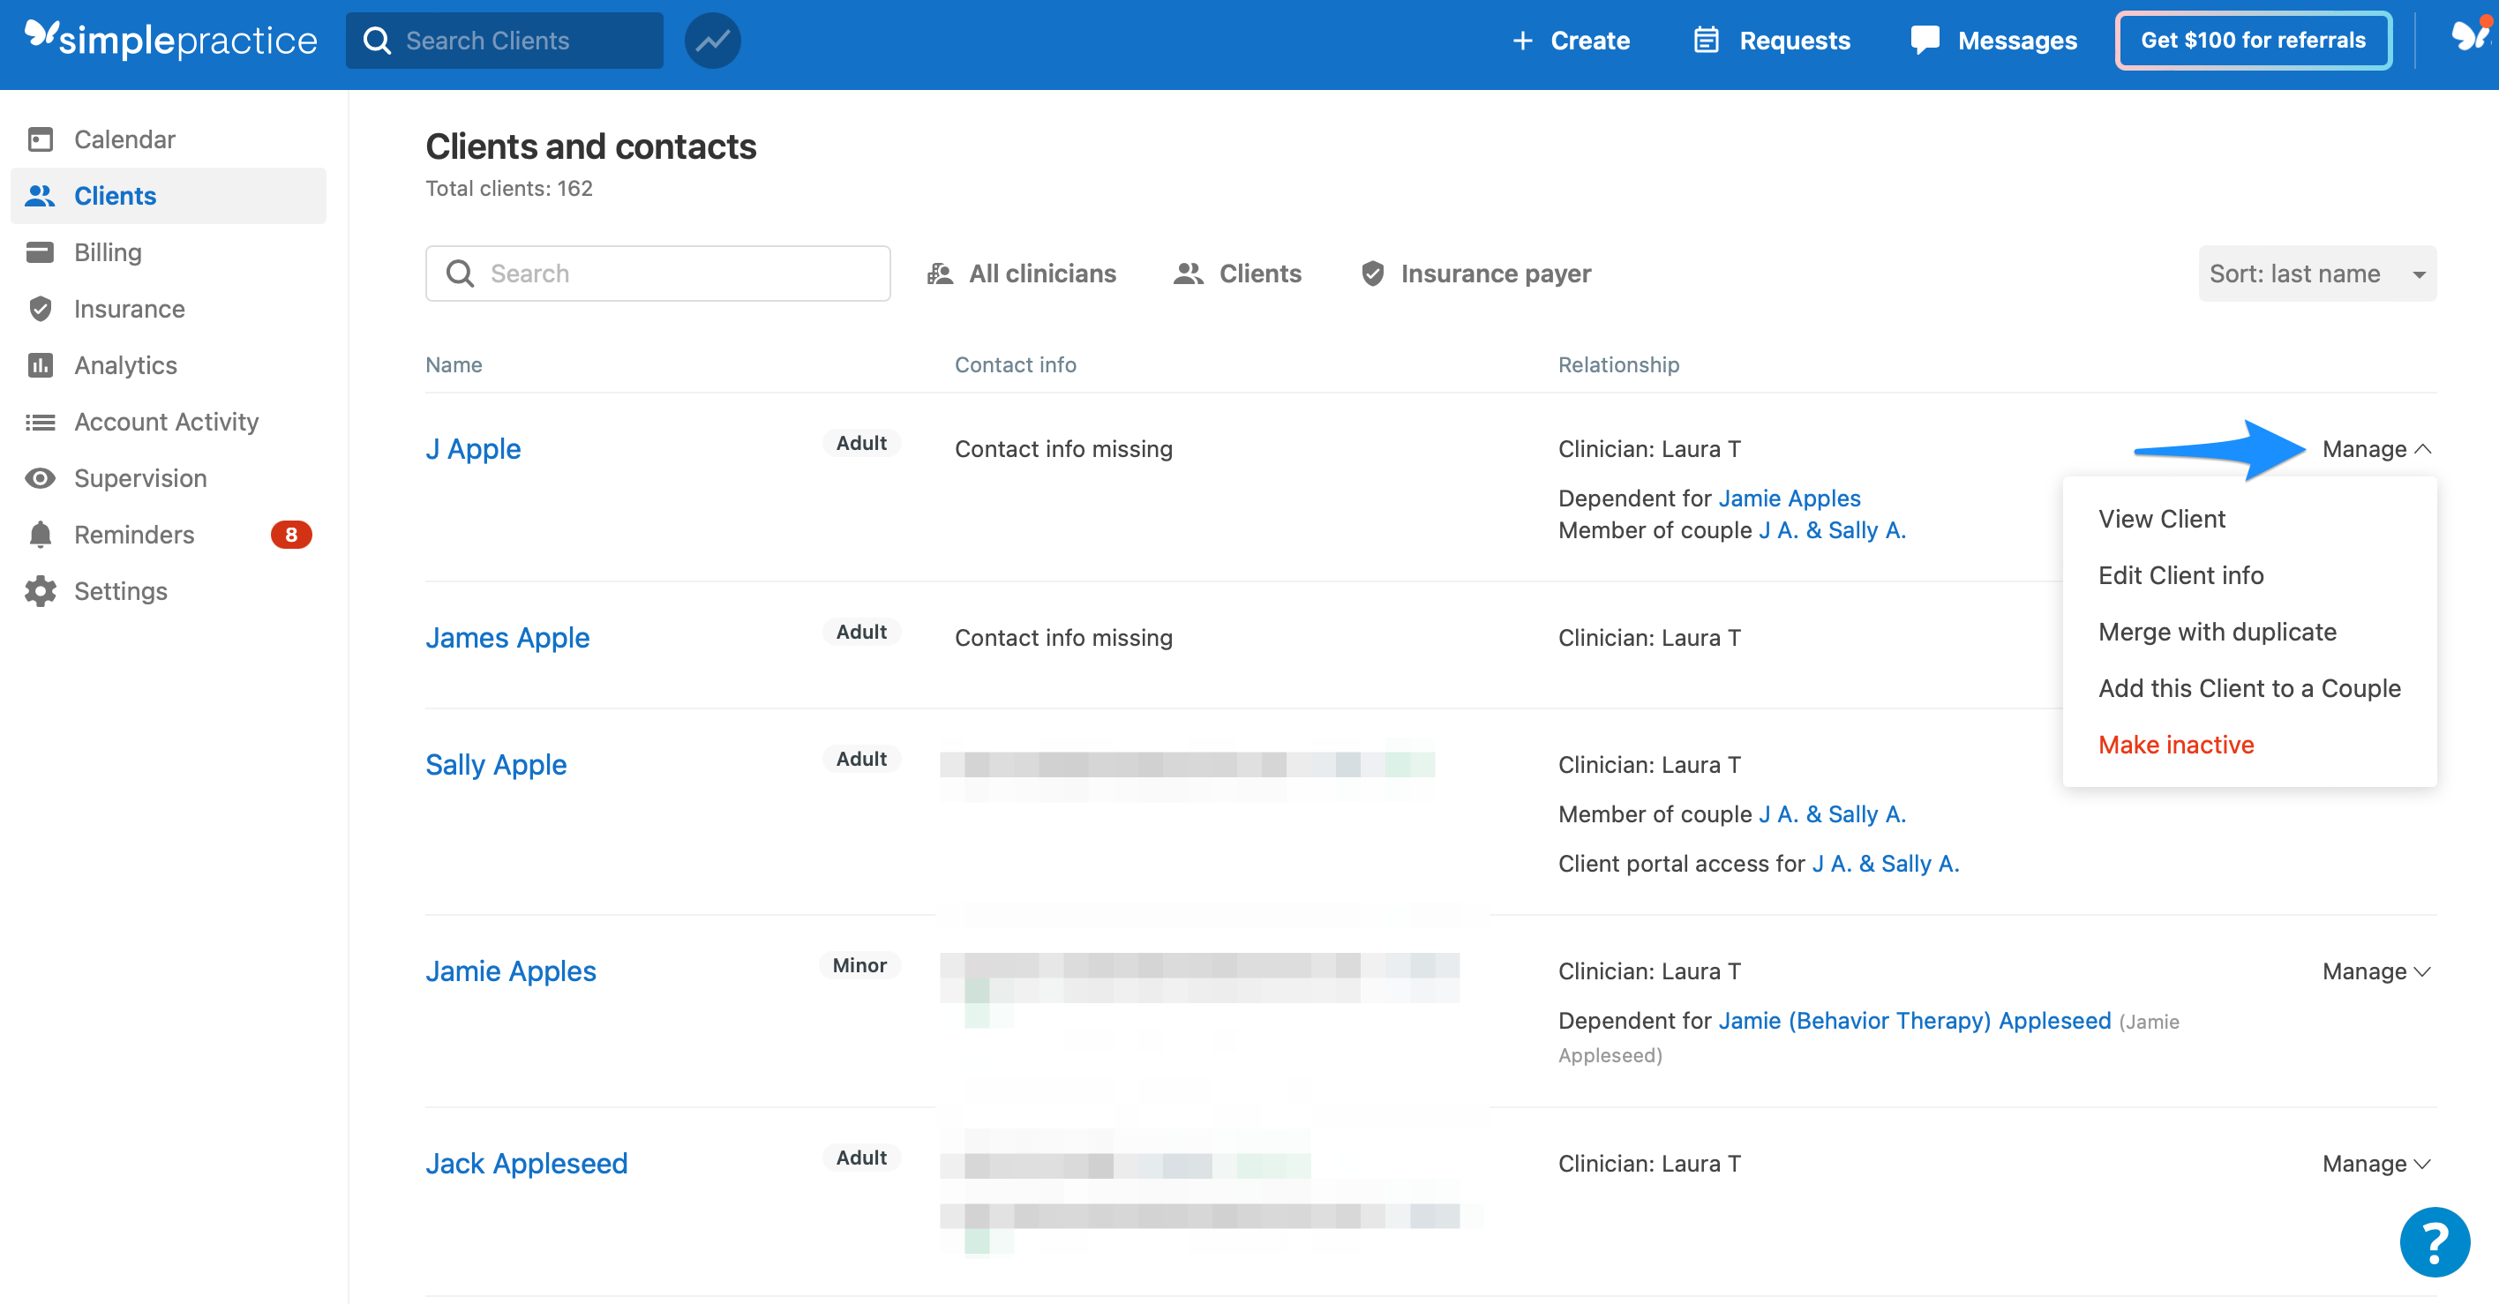Click the Messages chat icon
Viewport: 2499px width, 1304px height.
(1925, 40)
